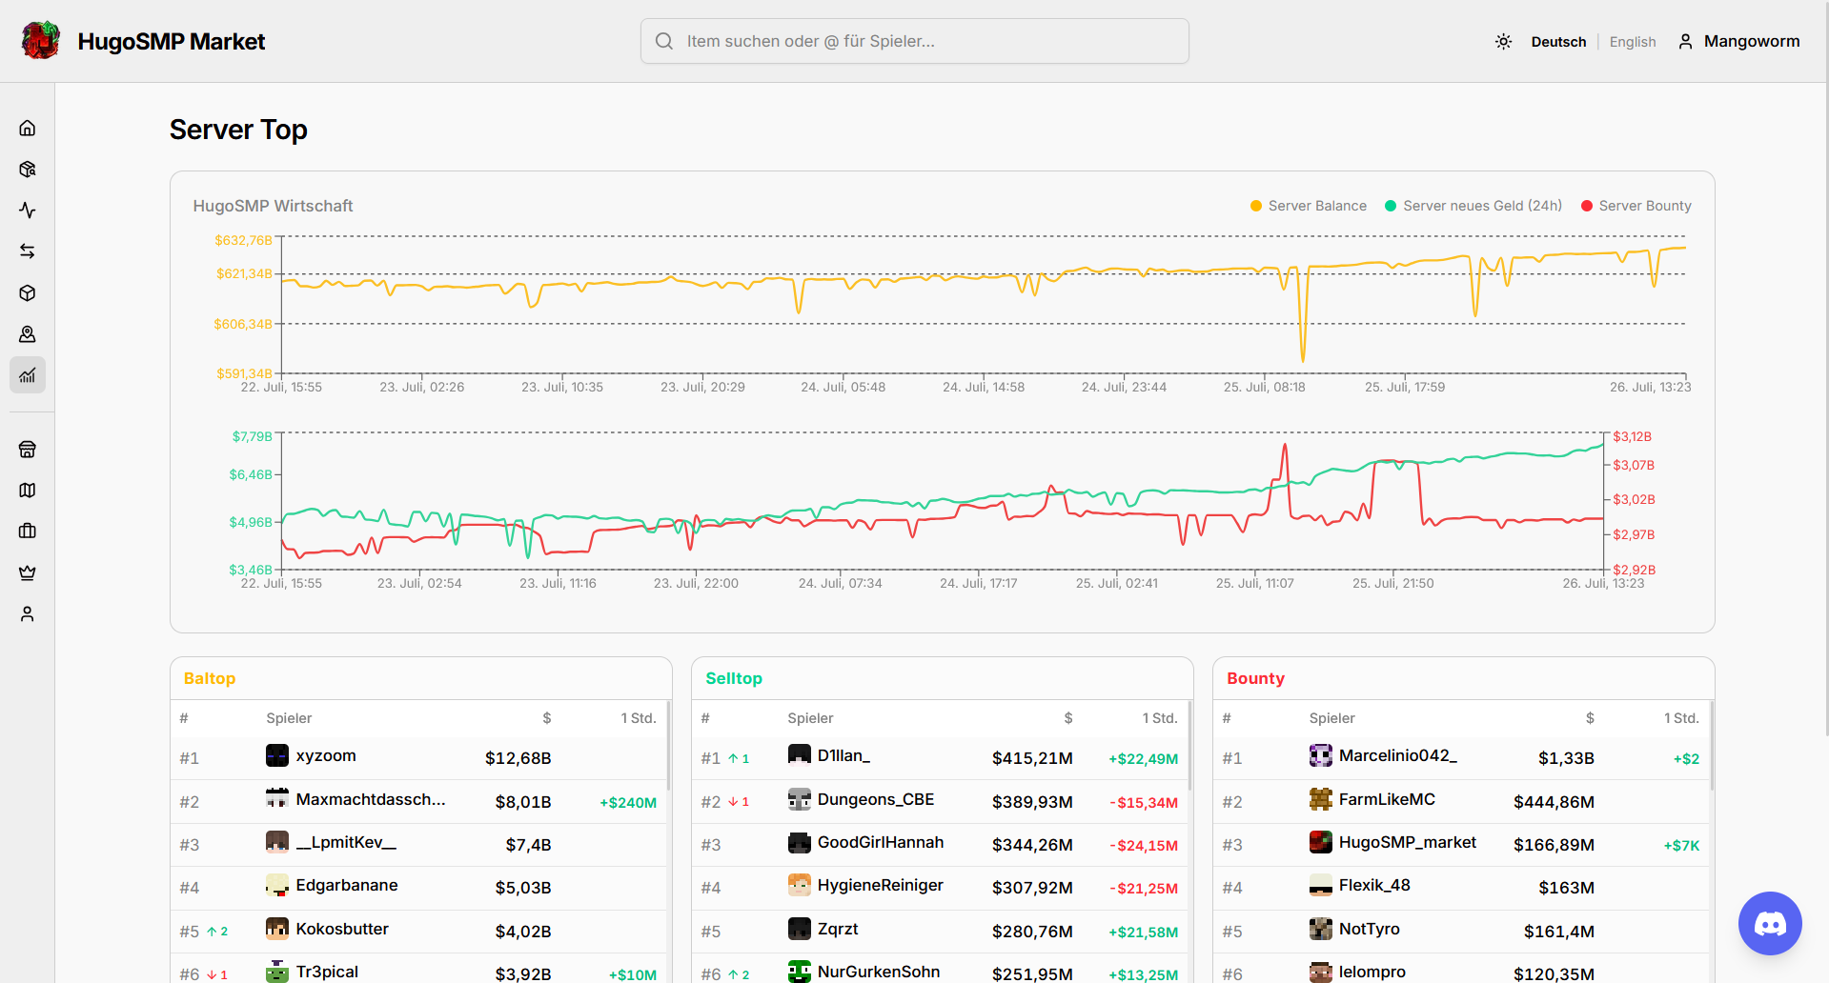1829x983 pixels.
Task: Open xyzoom player name in Baltop
Action: [x=326, y=755]
